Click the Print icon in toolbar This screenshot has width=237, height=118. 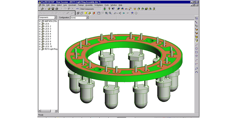pyautogui.click(x=57, y=9)
